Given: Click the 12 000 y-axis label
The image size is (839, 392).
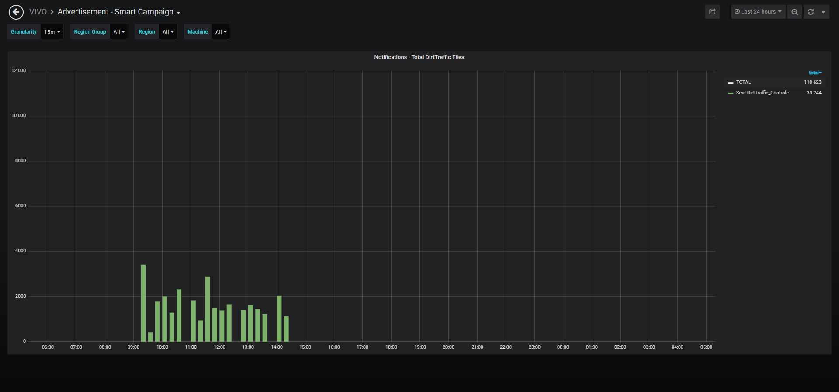Looking at the screenshot, I should [18, 70].
